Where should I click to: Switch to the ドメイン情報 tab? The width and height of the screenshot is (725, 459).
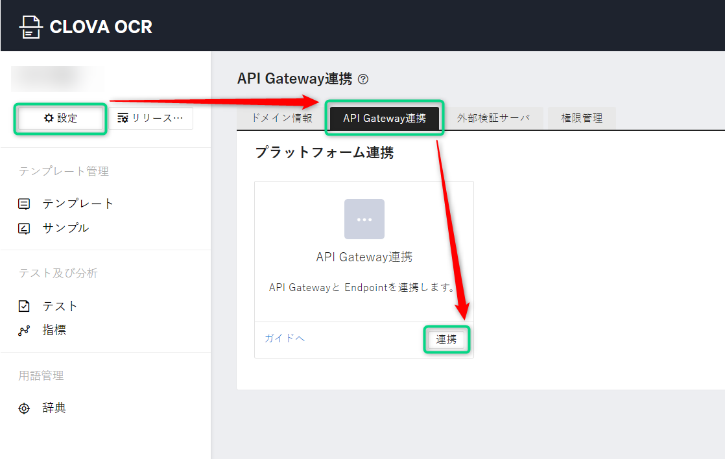click(281, 118)
